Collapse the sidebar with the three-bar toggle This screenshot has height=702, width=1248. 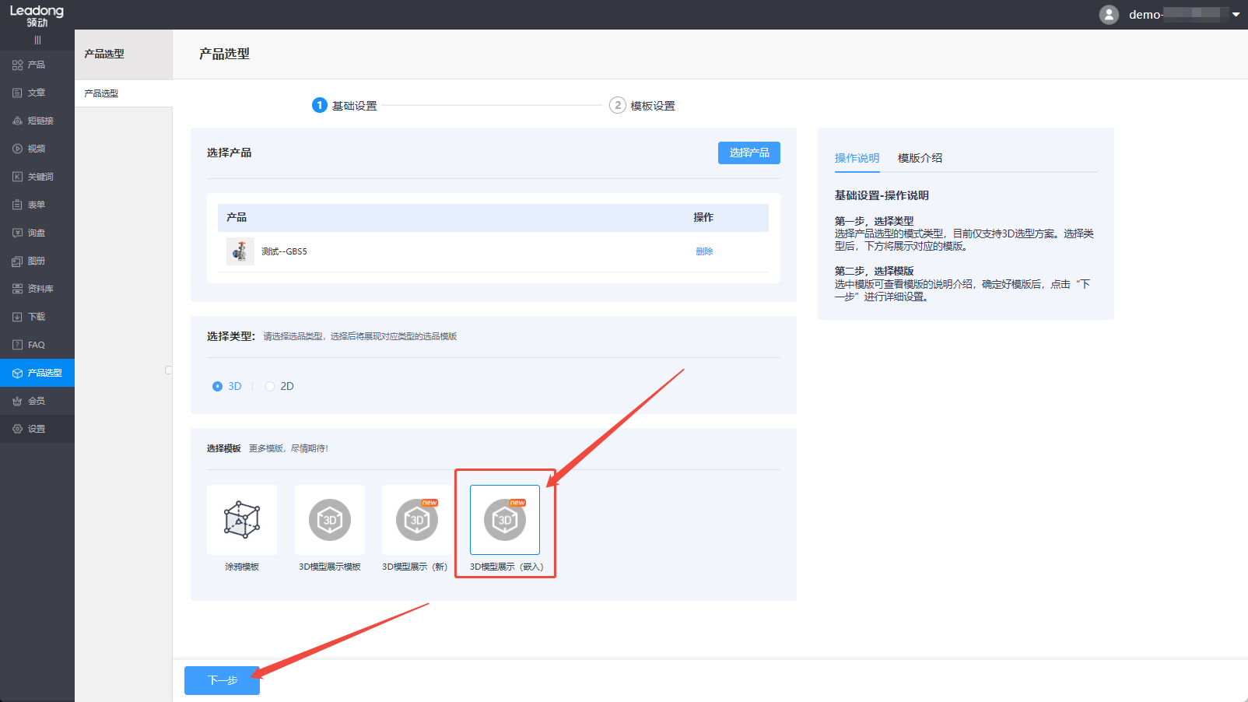coord(37,40)
